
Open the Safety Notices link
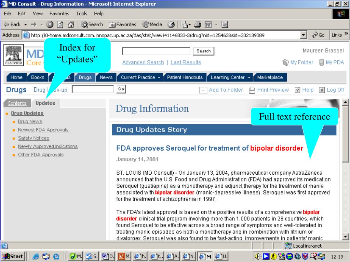point(33,138)
